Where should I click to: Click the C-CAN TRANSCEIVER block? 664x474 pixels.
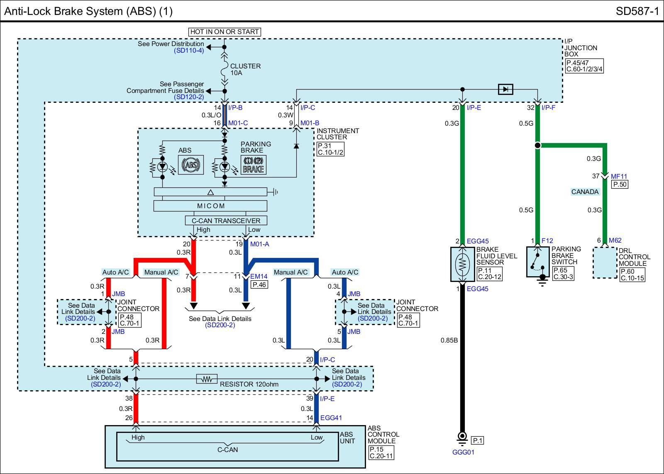(226, 221)
